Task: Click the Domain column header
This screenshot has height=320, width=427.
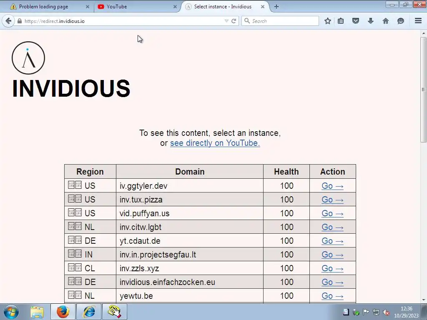Action: coord(190,172)
